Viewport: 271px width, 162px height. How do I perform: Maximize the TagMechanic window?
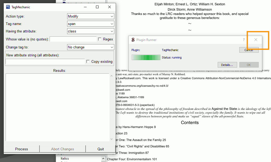[97, 7]
